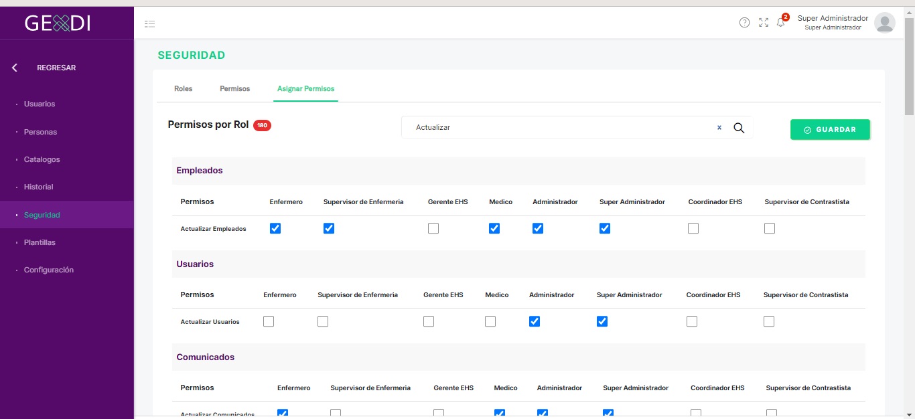Viewport: 915px width, 419px height.
Task: Click Coordinador EHS header in Comunicados table
Action: (x=717, y=388)
